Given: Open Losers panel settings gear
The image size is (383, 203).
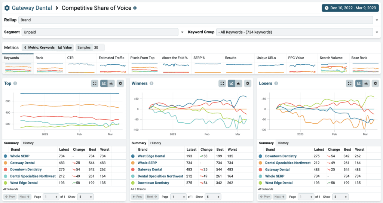Looking at the screenshot, I should (x=375, y=83).
